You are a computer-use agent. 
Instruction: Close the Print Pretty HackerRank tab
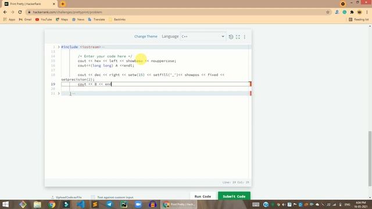coord(54,4)
